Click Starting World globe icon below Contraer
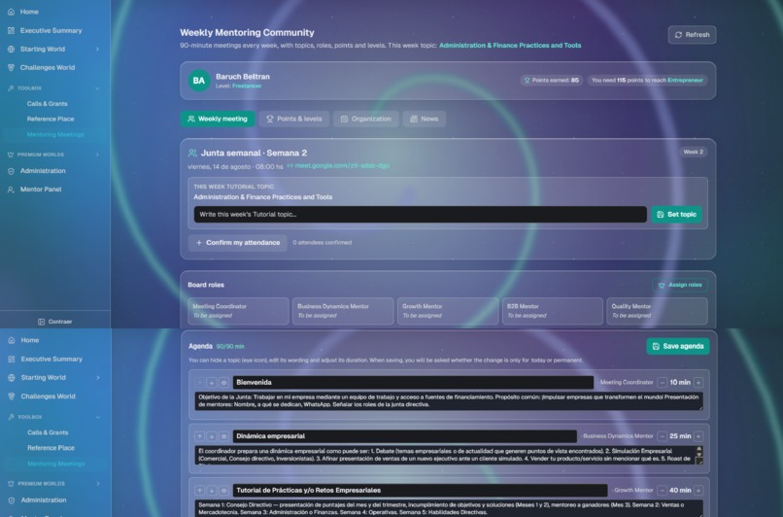The width and height of the screenshot is (783, 517). click(x=12, y=378)
